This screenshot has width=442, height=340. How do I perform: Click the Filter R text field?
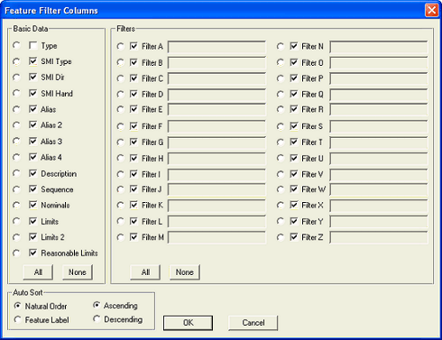pyautogui.click(x=379, y=110)
